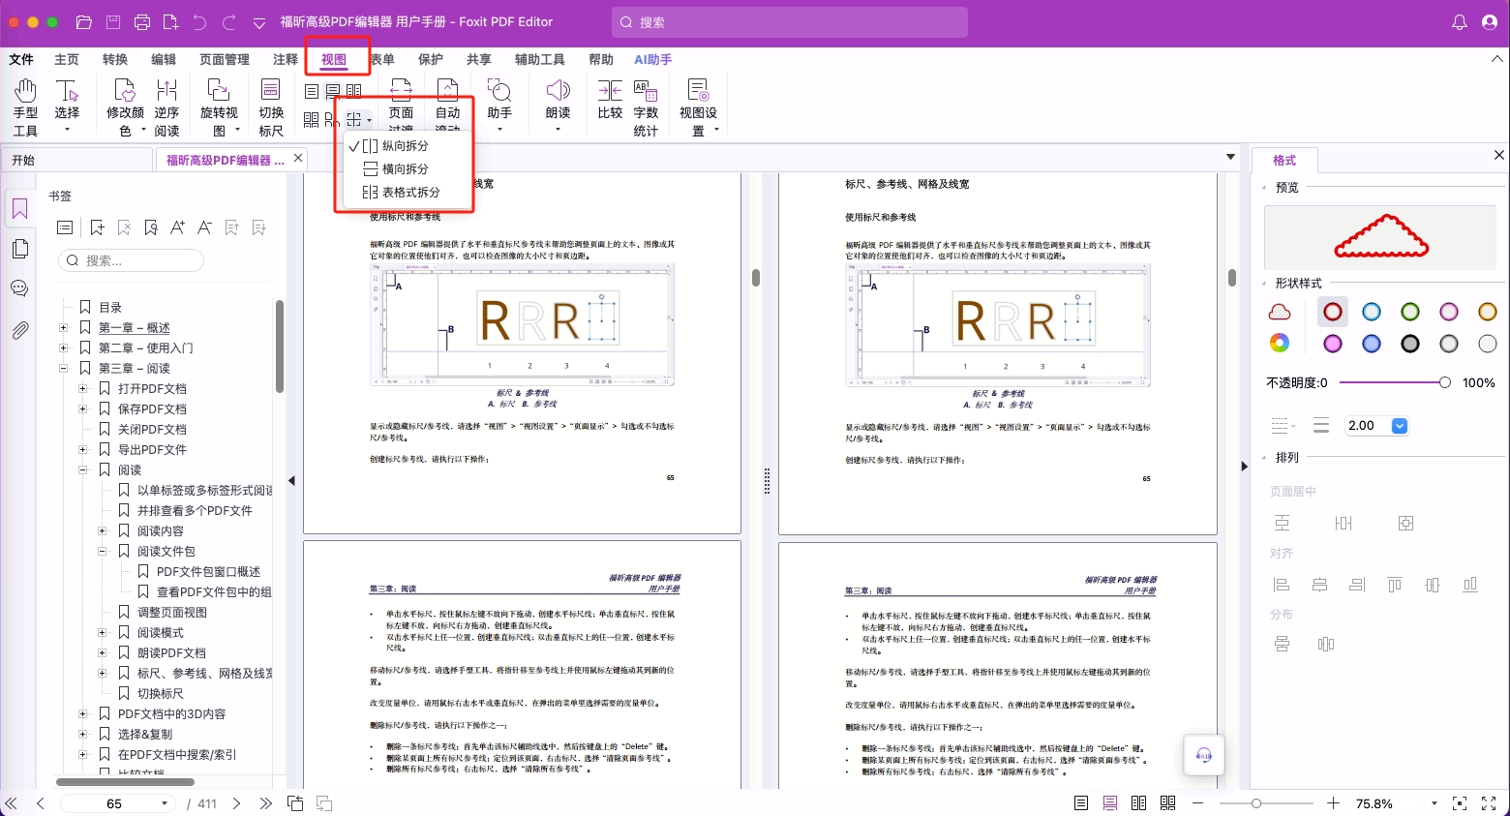Click the add new bookmark icon

pos(97,227)
